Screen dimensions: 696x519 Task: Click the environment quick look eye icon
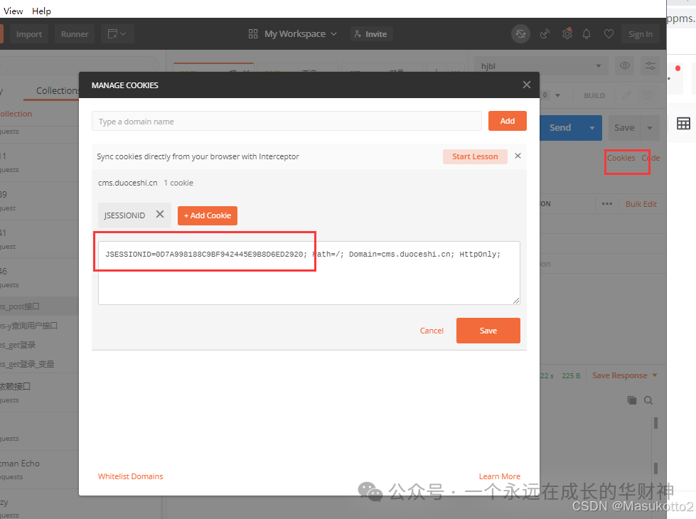click(x=624, y=65)
